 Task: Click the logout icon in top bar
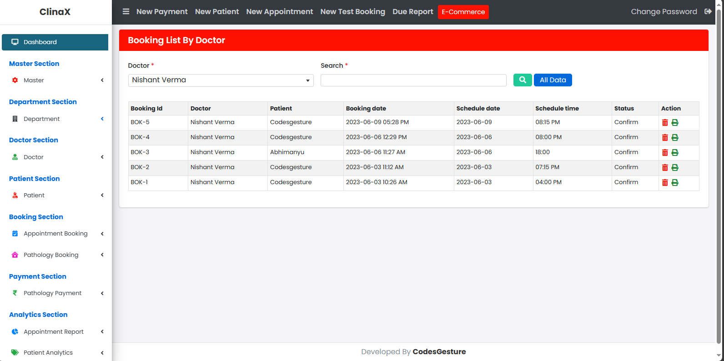click(708, 12)
